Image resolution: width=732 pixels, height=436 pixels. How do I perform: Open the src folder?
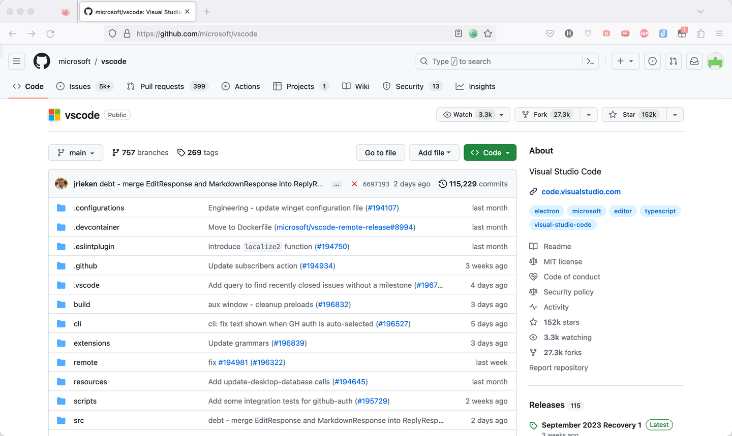(79, 420)
